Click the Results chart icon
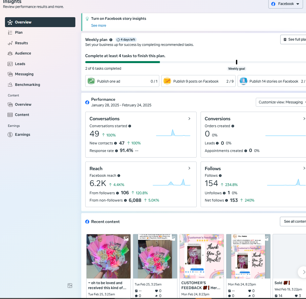306x299 pixels. (10, 43)
